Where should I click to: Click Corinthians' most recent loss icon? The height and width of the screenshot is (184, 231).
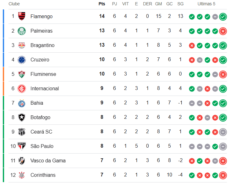pyautogui.click(x=223, y=175)
